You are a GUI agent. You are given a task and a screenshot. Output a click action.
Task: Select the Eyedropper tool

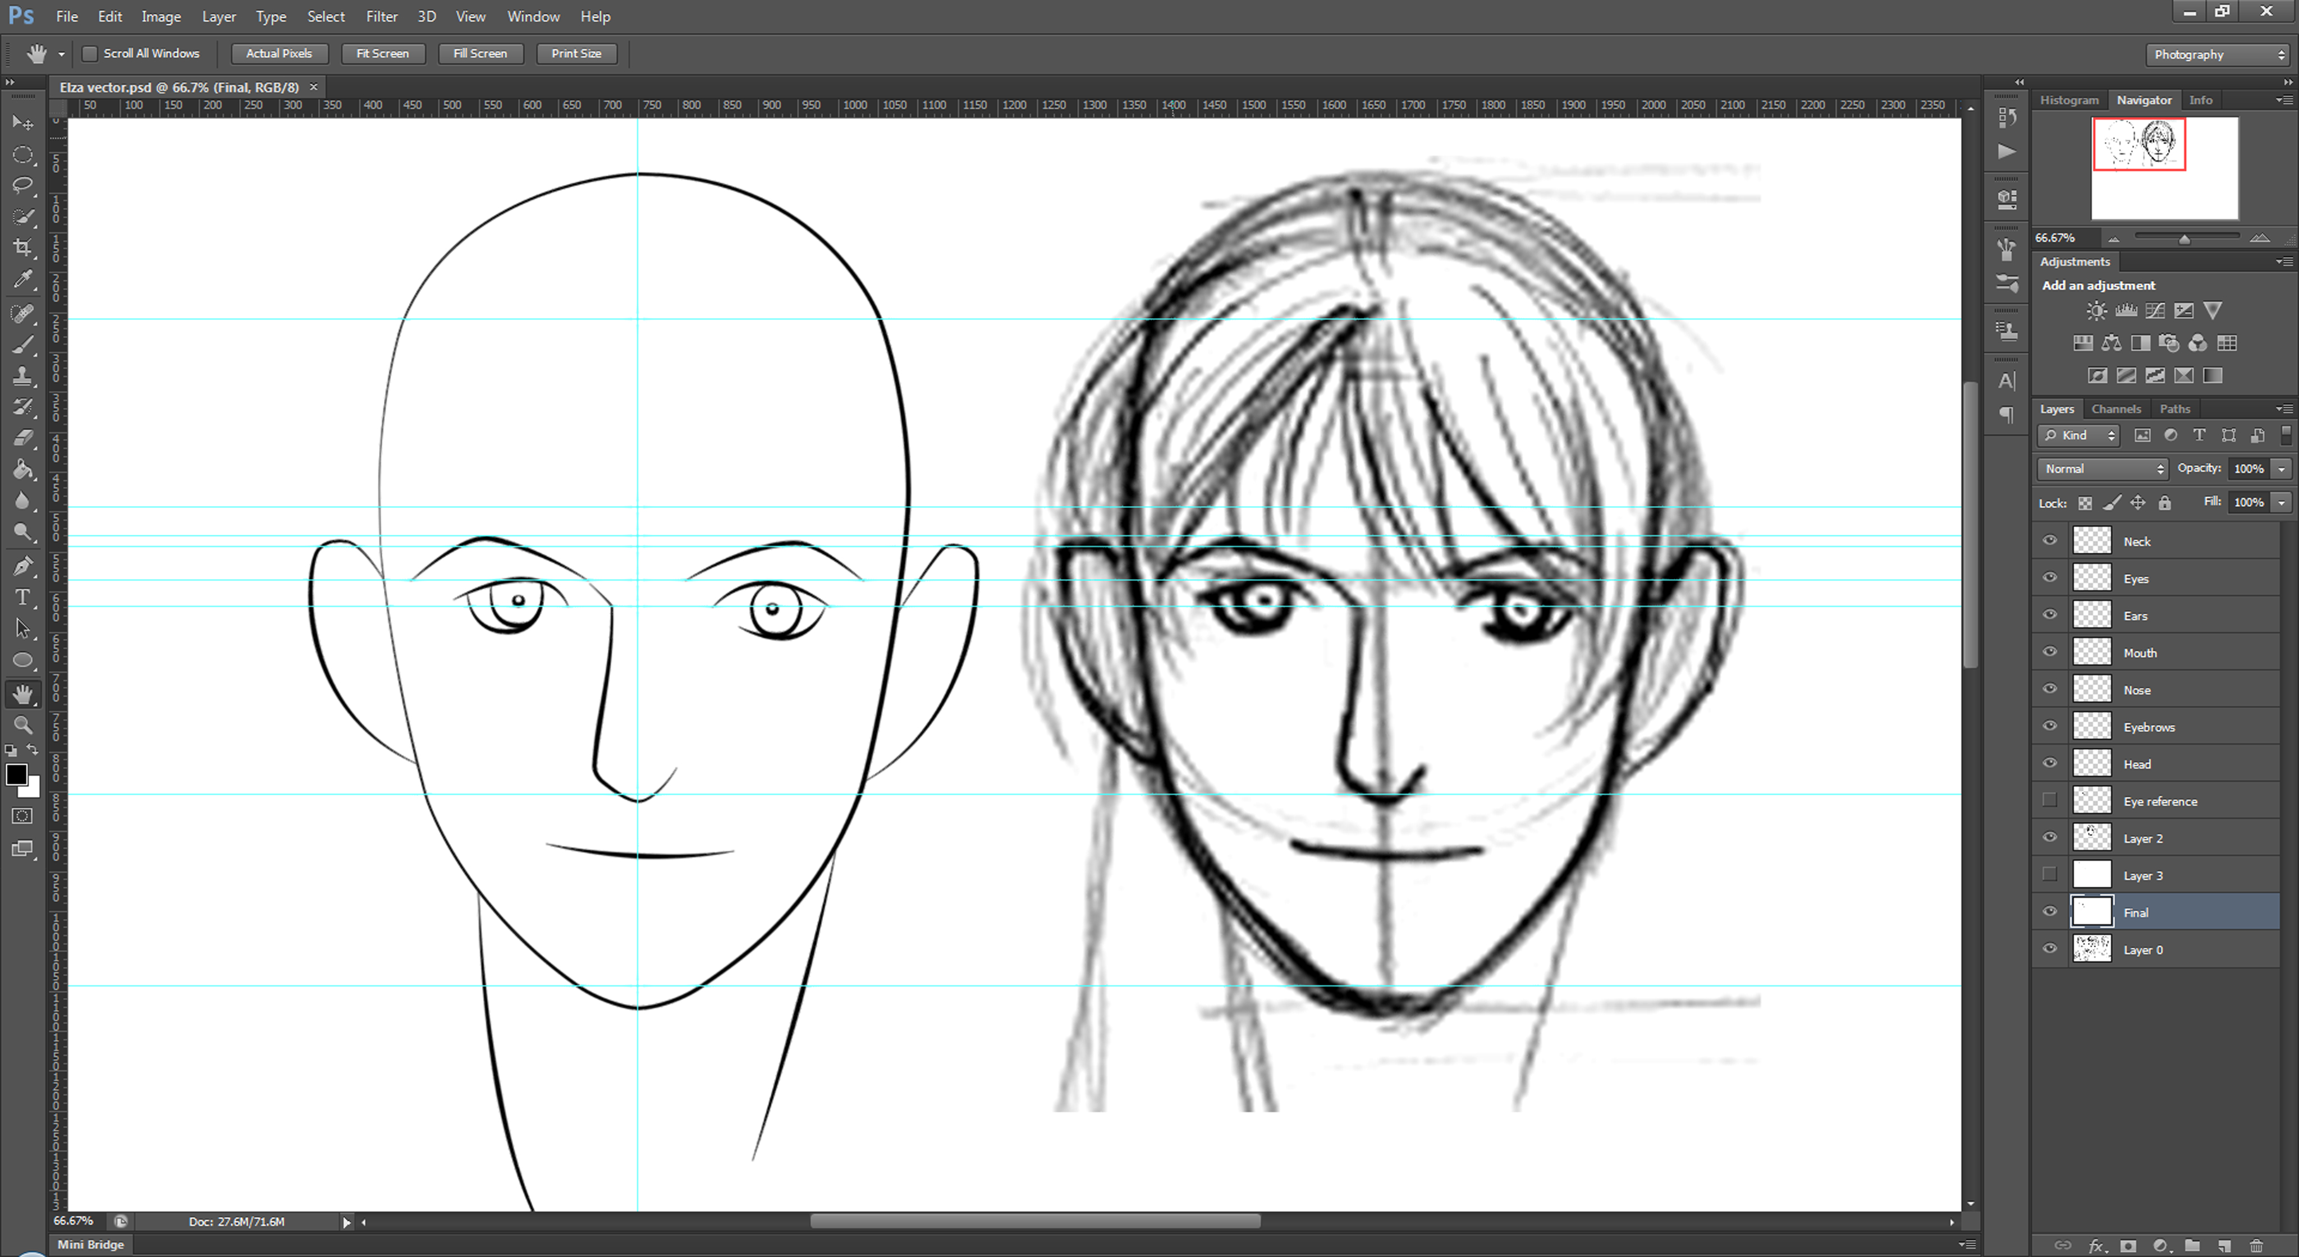coord(22,279)
